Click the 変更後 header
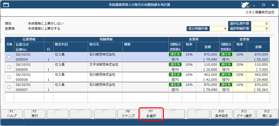279x126 pixels. pyautogui.click(x=244, y=39)
